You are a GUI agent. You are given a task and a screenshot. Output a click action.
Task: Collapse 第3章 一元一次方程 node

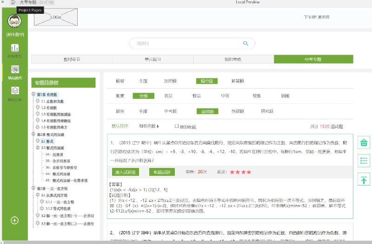(33, 188)
